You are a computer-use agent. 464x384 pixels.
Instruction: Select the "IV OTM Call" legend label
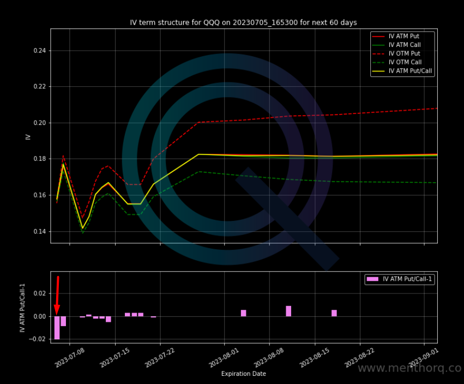405,62
